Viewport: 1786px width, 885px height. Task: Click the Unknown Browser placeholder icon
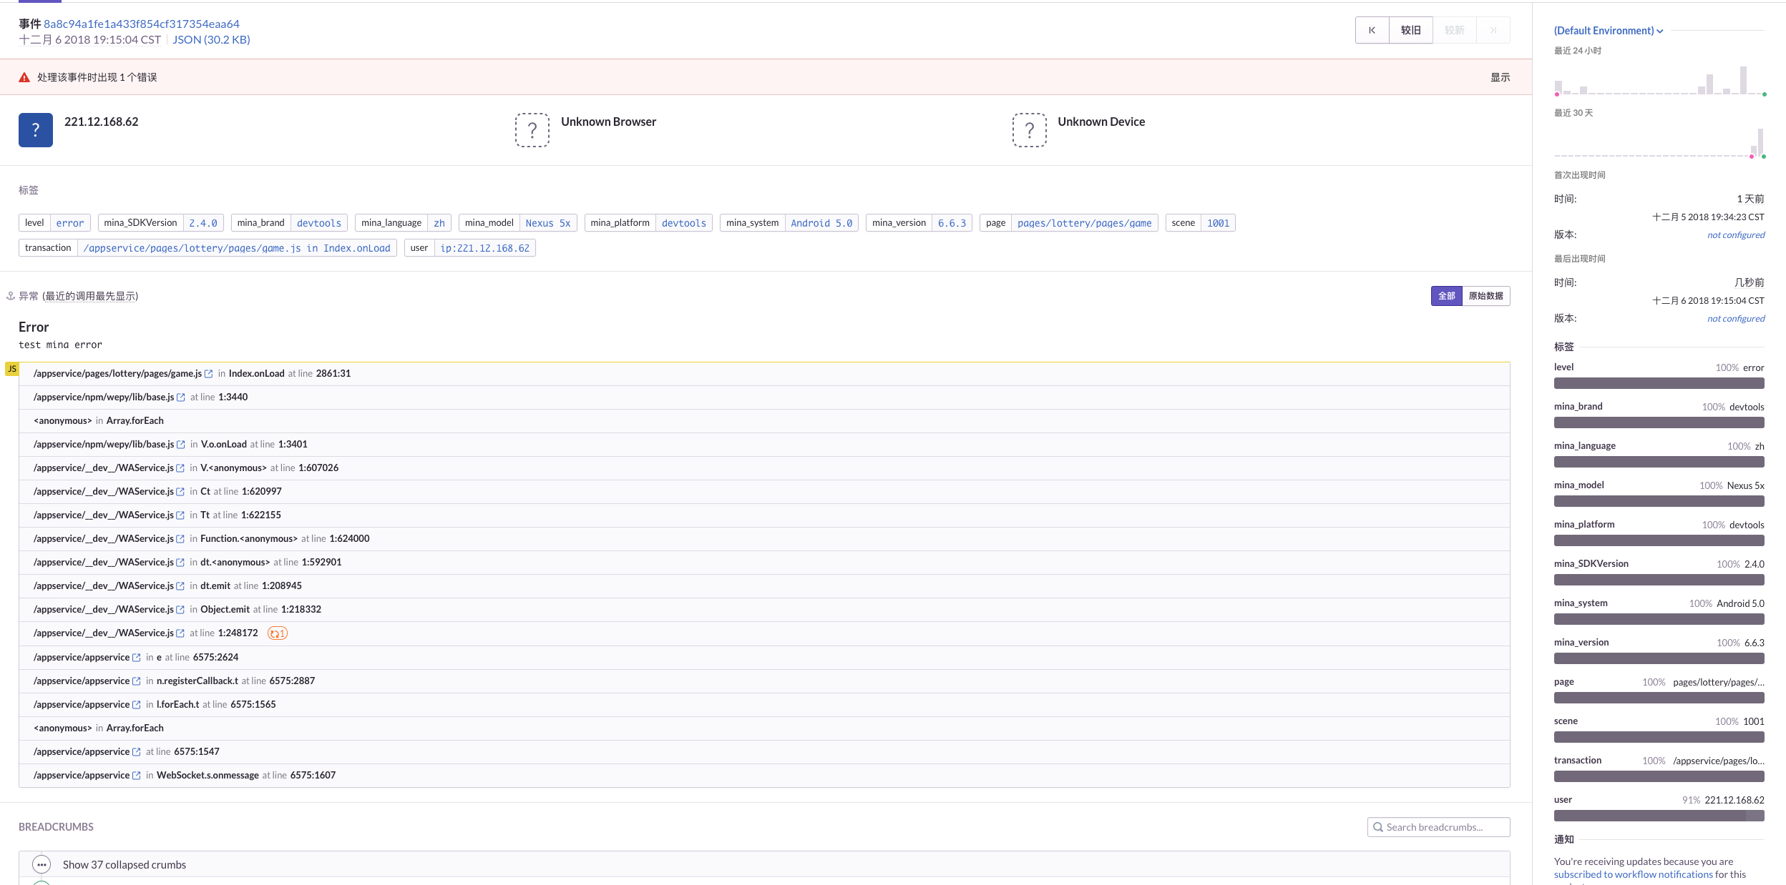pos(532,130)
